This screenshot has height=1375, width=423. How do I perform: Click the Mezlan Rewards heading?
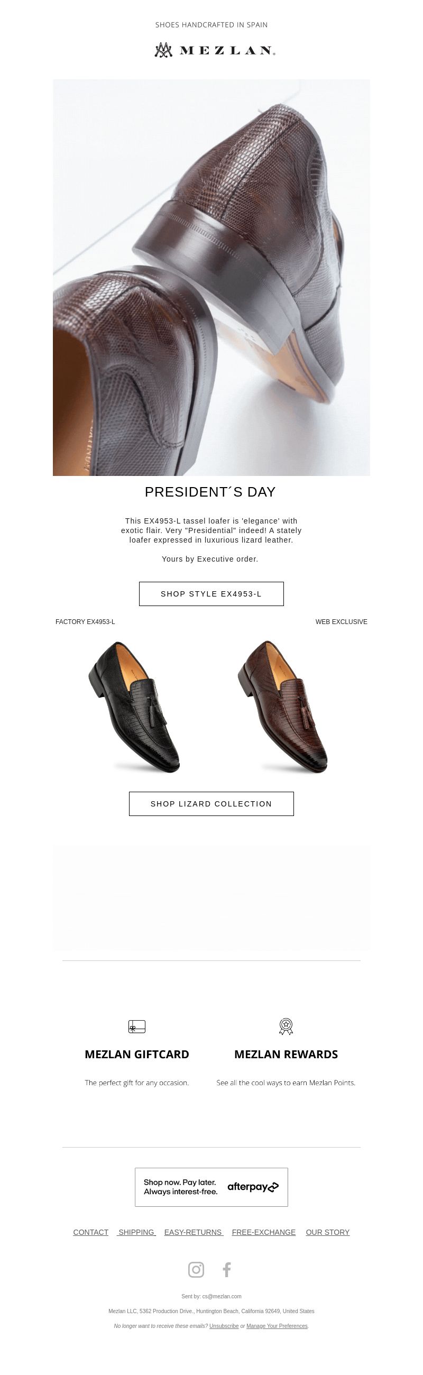[x=286, y=1054]
